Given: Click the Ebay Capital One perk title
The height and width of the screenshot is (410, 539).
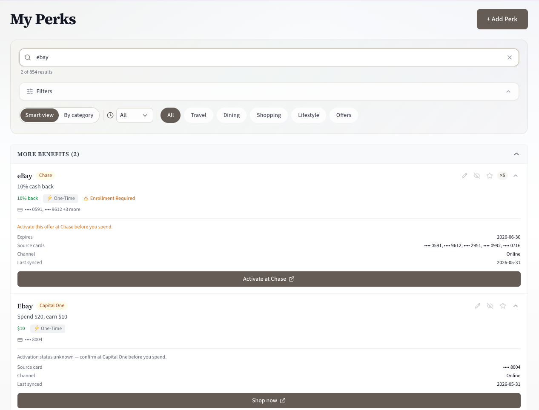Looking at the screenshot, I should (x=25, y=306).
